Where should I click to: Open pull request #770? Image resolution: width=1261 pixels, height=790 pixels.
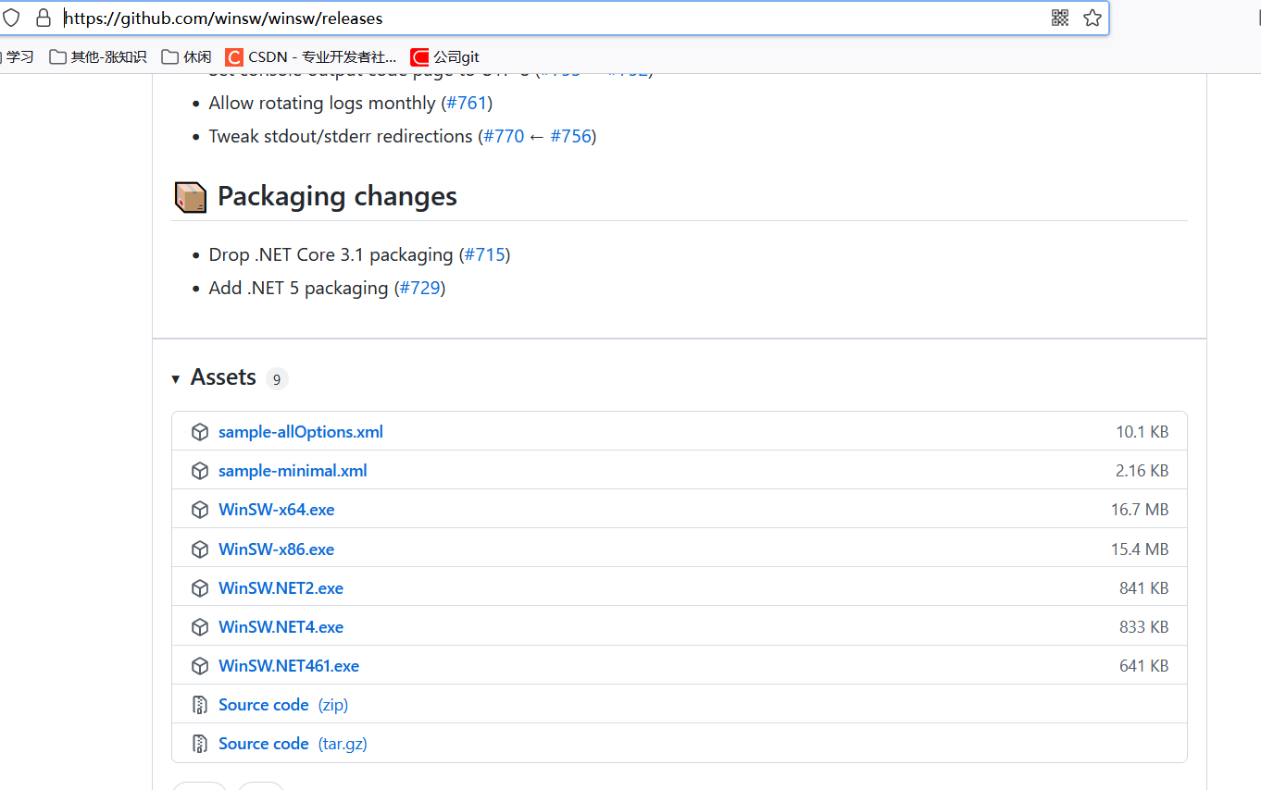(504, 136)
